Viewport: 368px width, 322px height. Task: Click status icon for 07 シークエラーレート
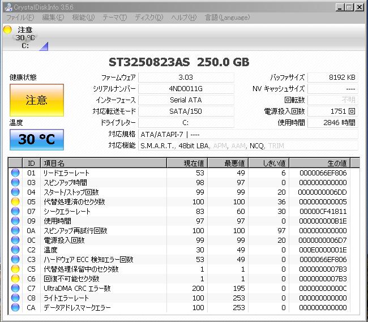[15, 211]
